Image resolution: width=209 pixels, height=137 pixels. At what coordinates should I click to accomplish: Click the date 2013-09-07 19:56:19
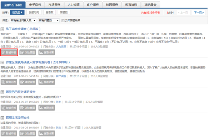point(26,102)
